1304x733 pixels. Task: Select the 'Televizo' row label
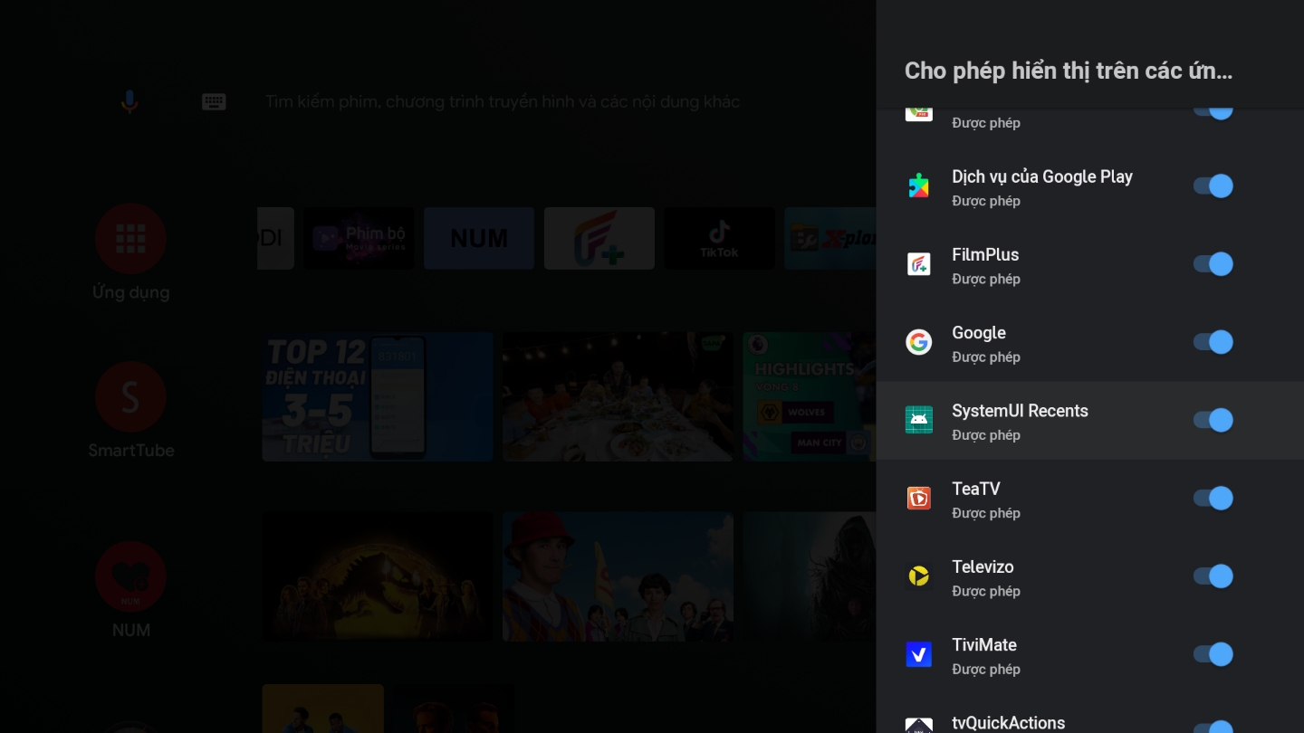click(x=983, y=566)
